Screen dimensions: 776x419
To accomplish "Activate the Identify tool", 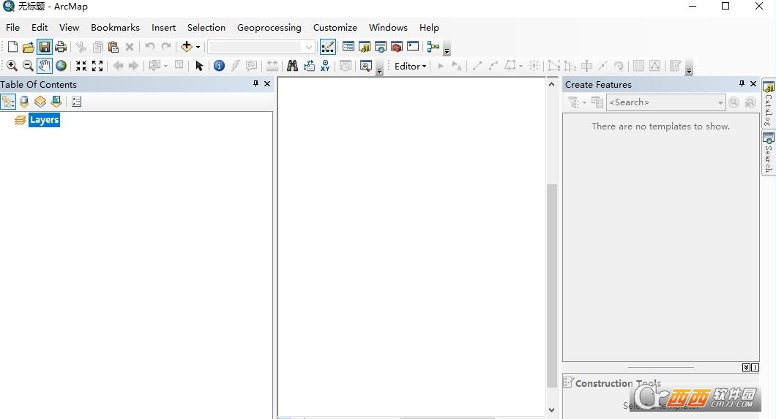I will click(x=219, y=66).
